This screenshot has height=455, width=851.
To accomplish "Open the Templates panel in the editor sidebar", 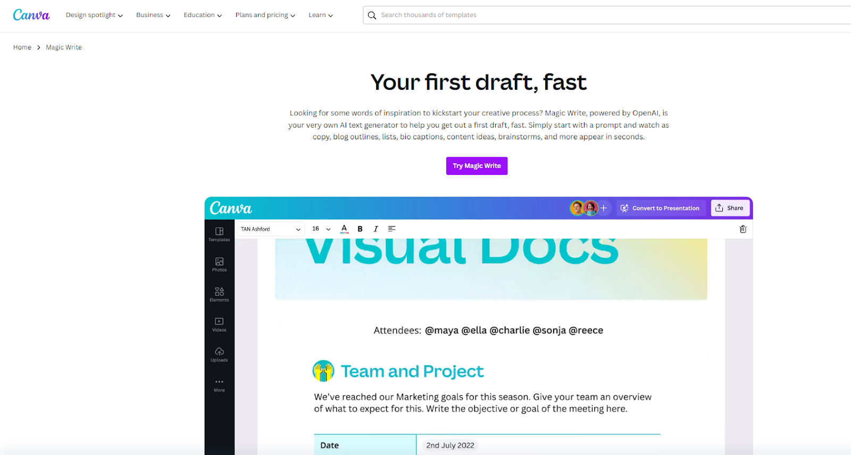I will [219, 234].
